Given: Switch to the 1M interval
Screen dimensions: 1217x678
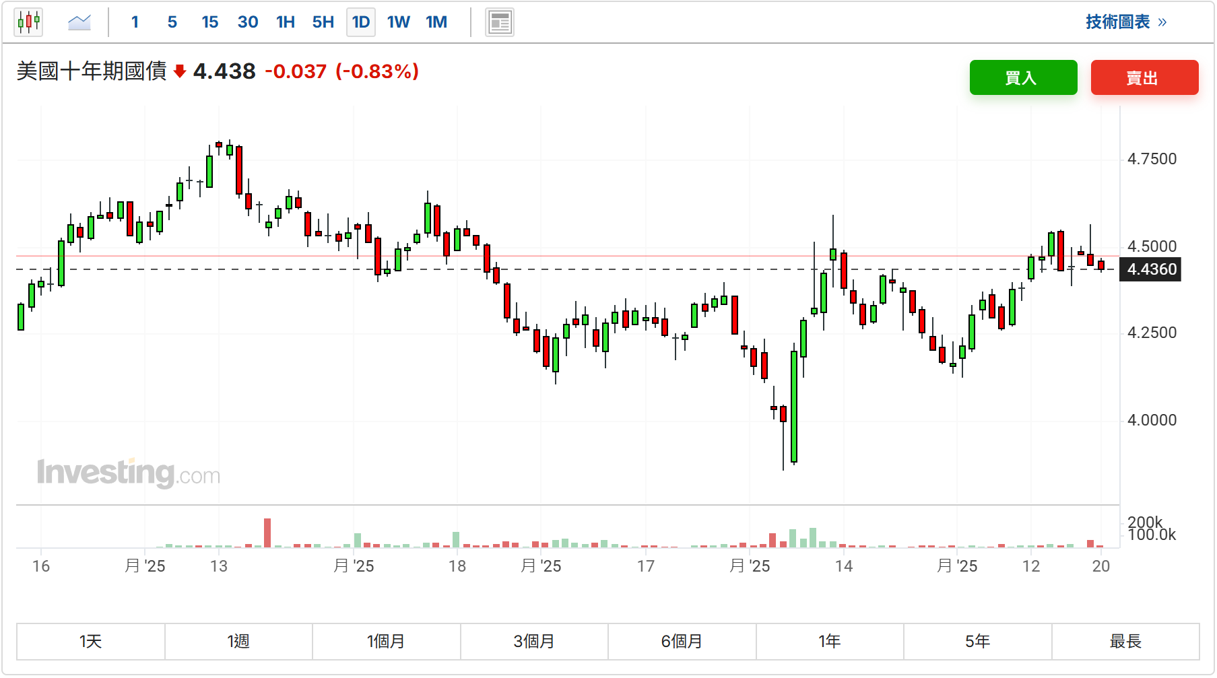Looking at the screenshot, I should [x=436, y=22].
